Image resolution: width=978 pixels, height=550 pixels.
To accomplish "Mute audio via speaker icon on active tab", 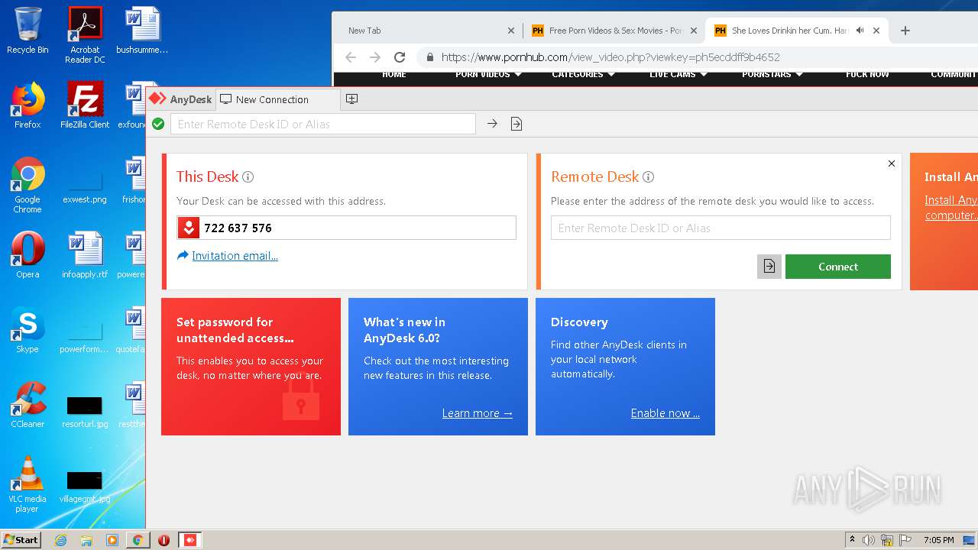I will pos(860,31).
